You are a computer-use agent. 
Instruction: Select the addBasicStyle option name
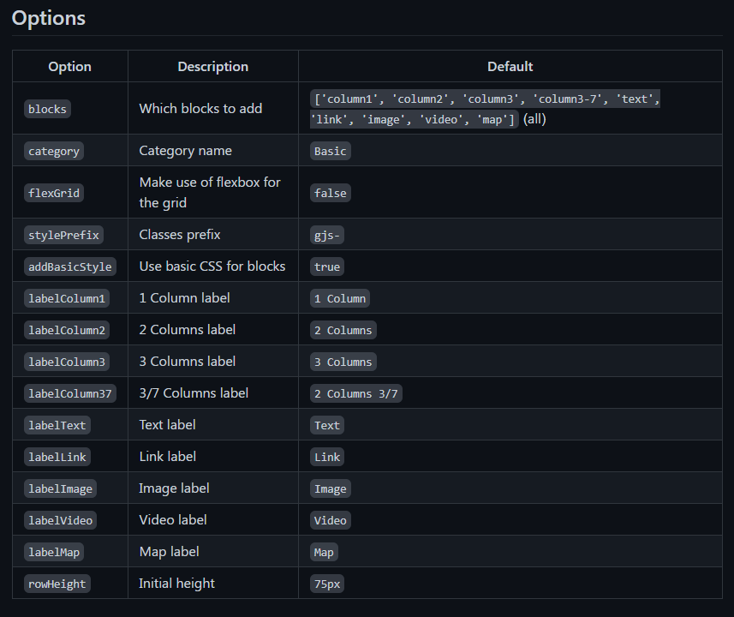(70, 267)
